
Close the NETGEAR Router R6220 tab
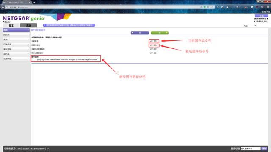(30, 3)
